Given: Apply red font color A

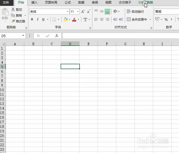Looking at the screenshot, I should tap(74, 19).
